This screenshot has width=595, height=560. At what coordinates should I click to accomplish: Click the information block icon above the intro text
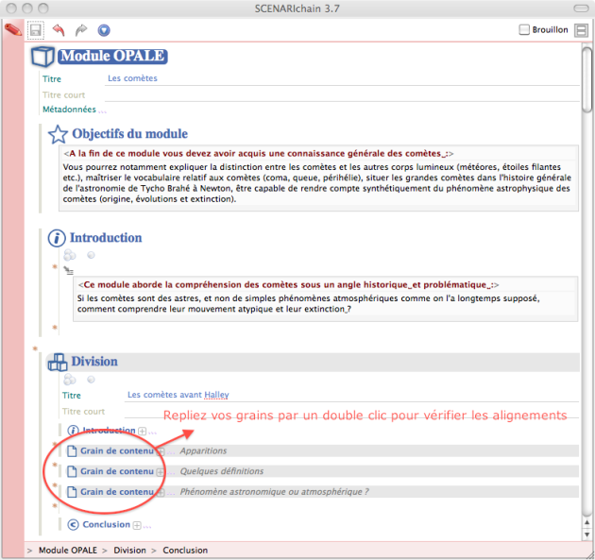[x=68, y=270]
